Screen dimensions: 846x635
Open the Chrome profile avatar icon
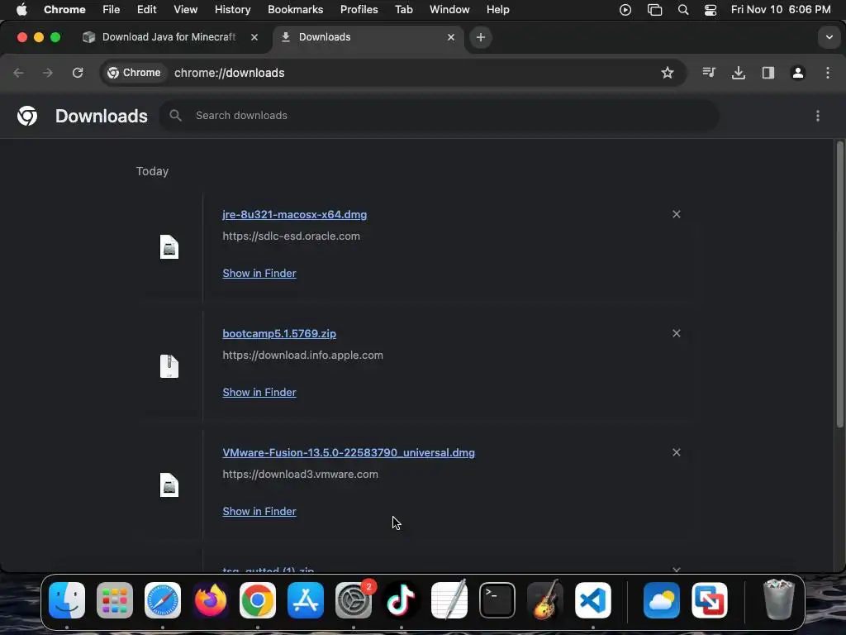click(798, 73)
